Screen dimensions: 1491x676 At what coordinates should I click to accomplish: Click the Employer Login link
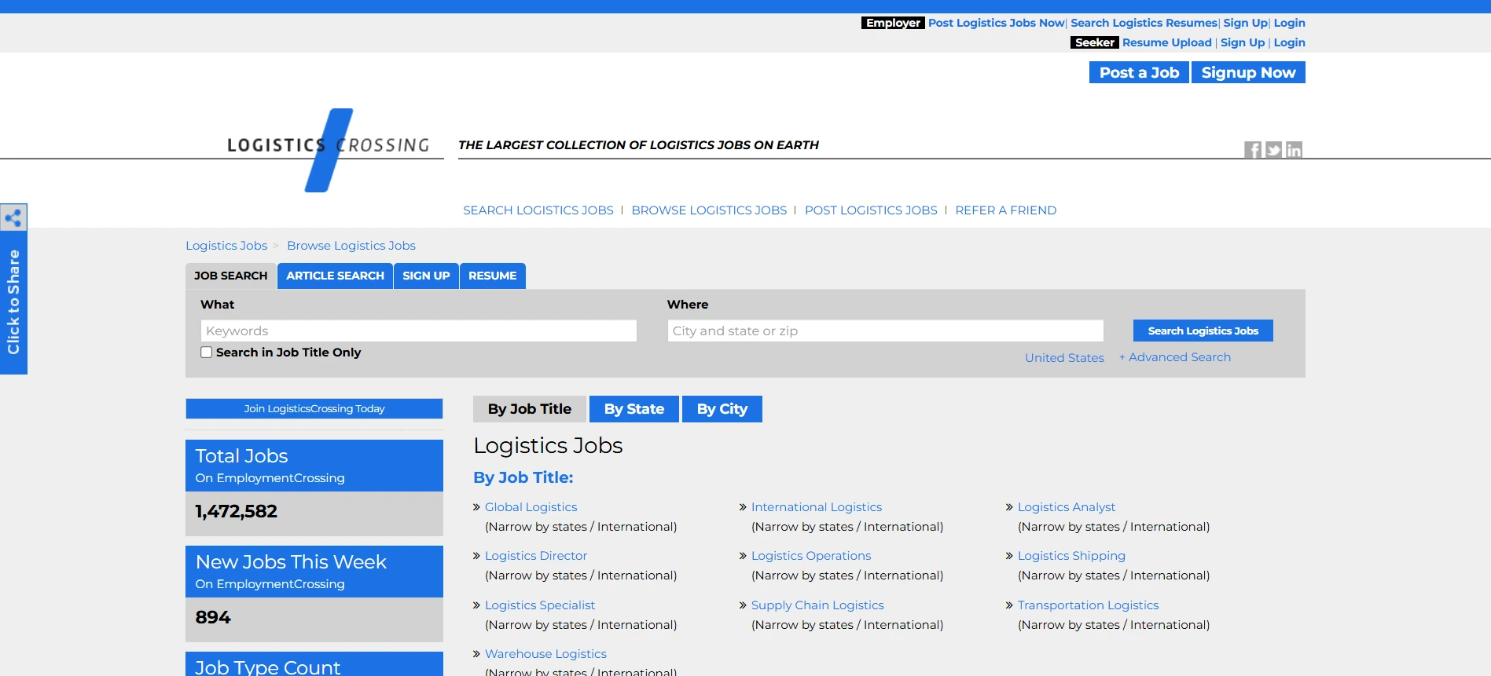pos(1289,23)
